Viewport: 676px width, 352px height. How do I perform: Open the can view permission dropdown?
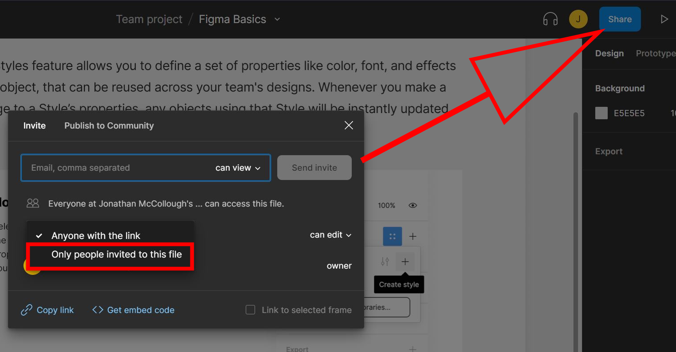click(238, 168)
